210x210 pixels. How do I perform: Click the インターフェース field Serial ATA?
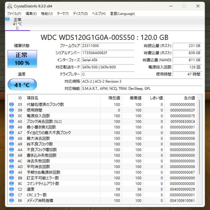coord(108,60)
